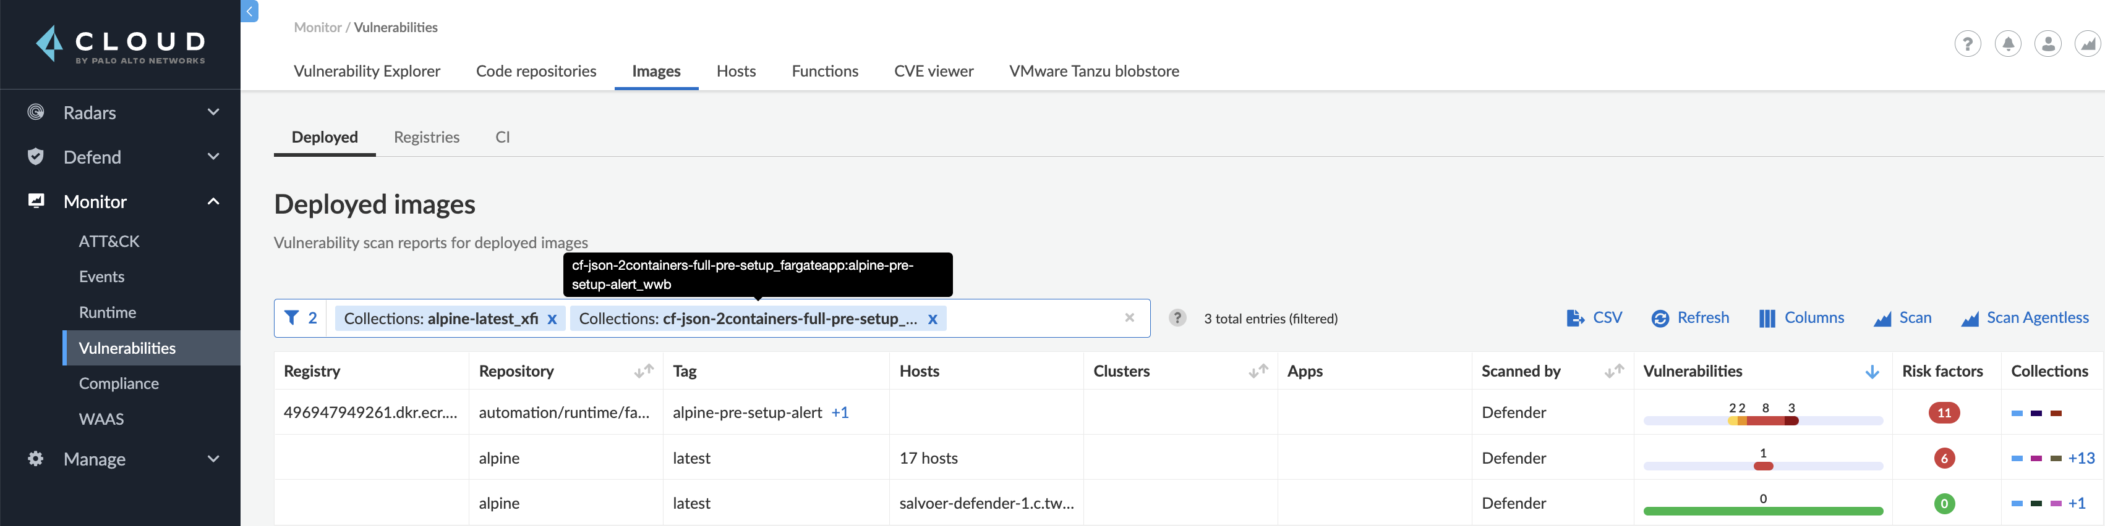Export the table as CSV
Viewport: 2105px width, 526px height.
pyautogui.click(x=1594, y=318)
